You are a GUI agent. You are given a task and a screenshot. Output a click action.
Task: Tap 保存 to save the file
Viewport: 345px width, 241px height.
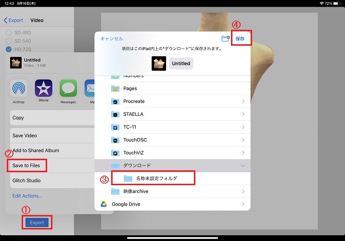click(x=240, y=38)
